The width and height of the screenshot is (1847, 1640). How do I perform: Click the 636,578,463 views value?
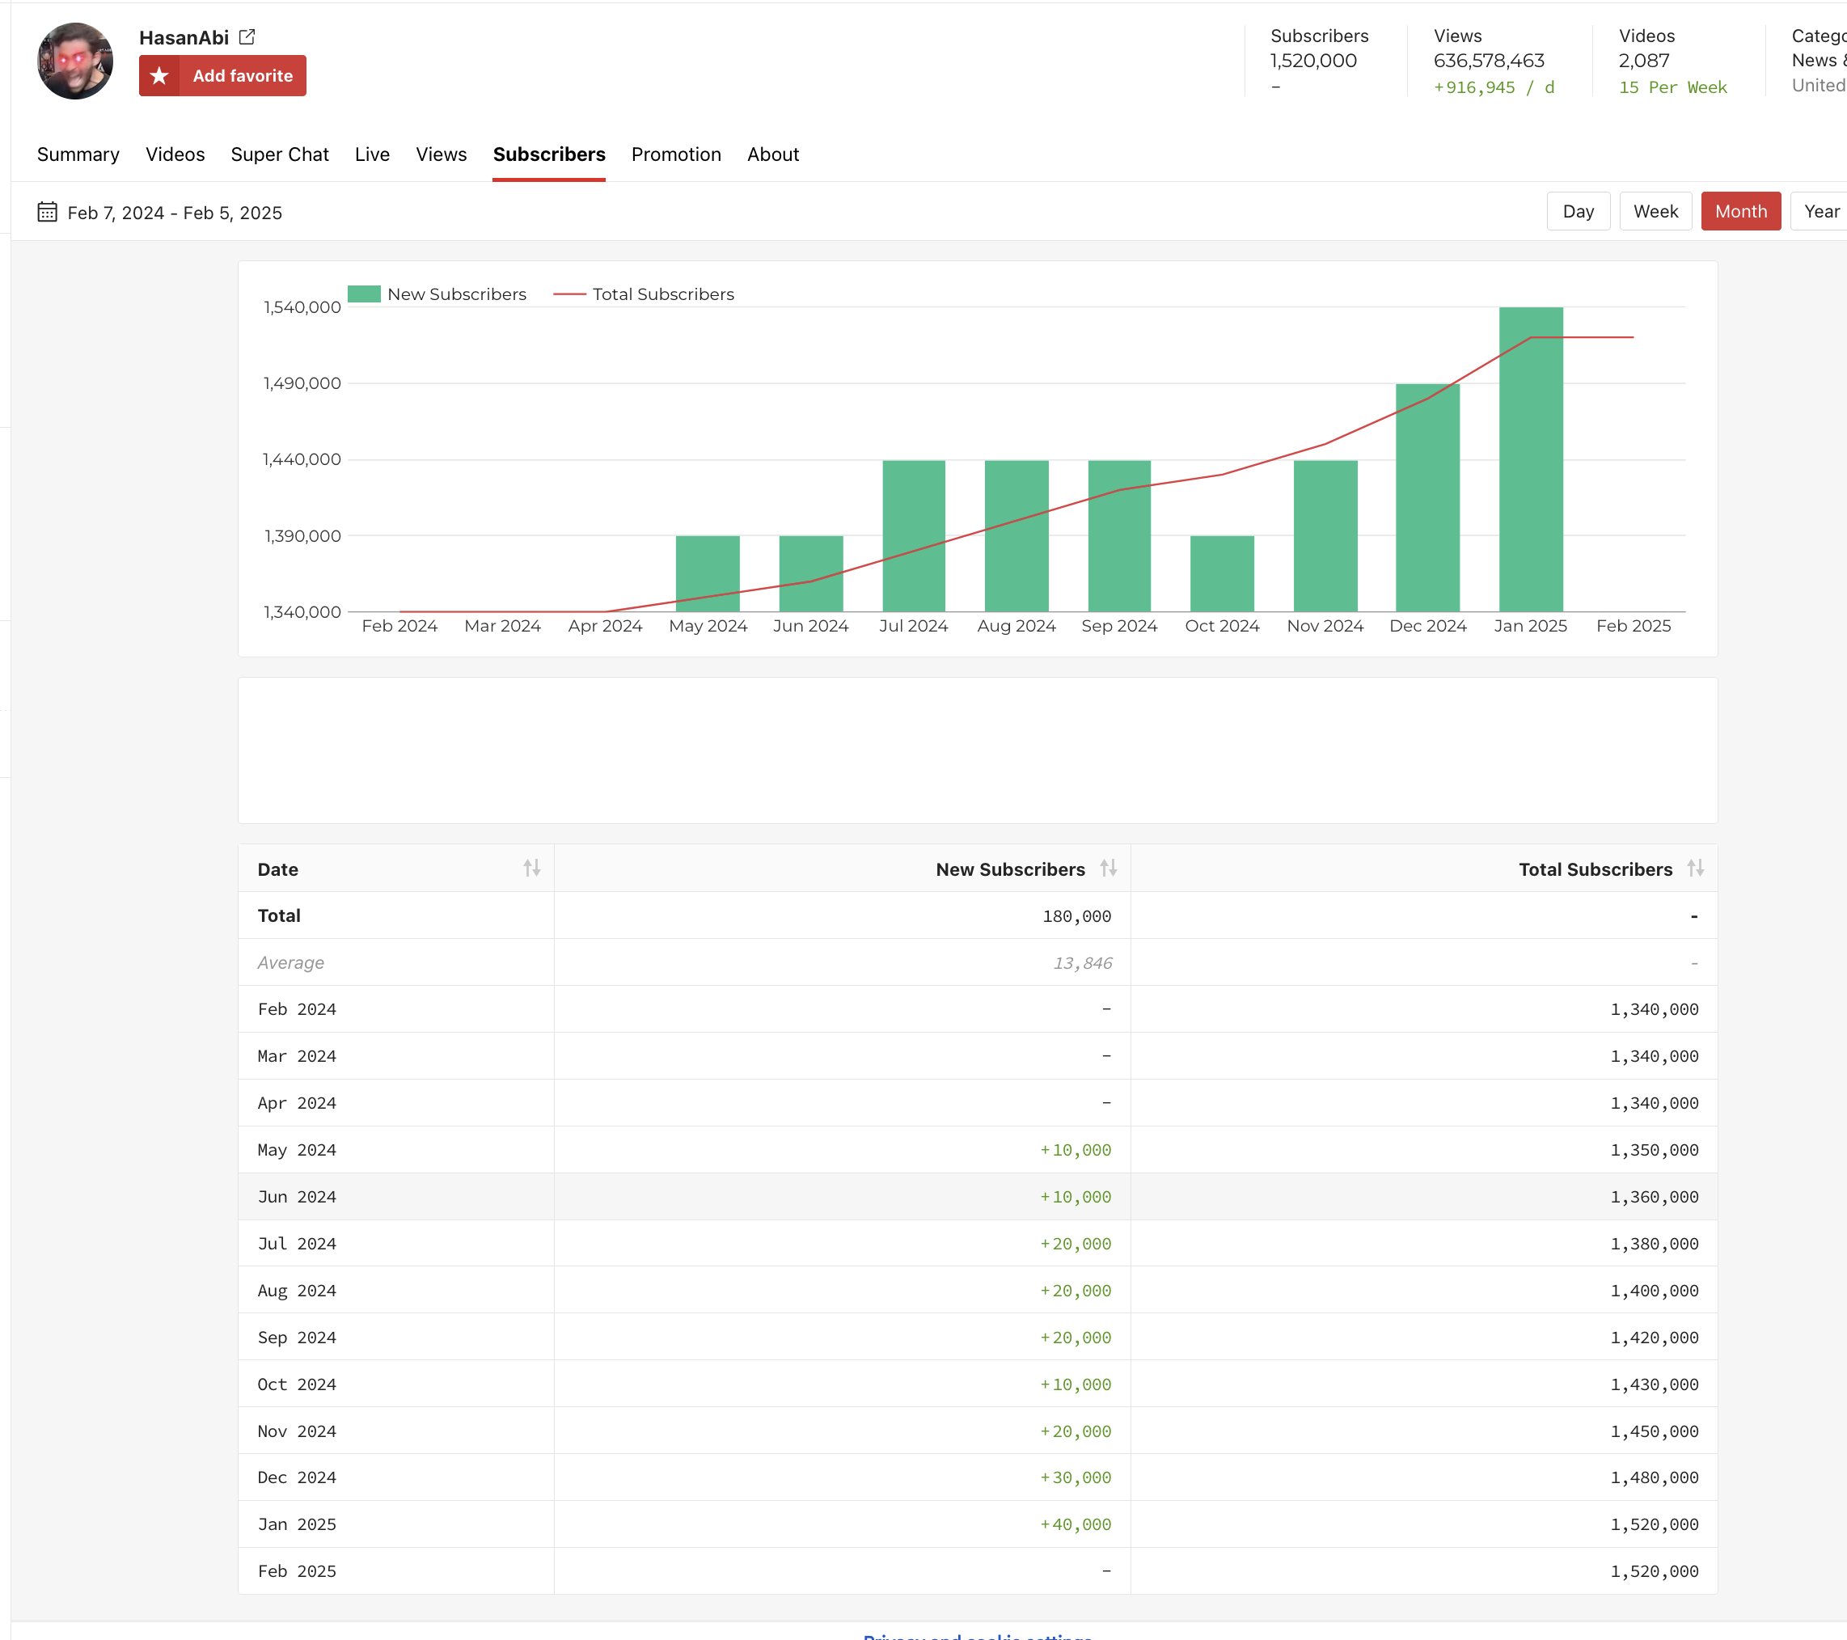(x=1490, y=61)
